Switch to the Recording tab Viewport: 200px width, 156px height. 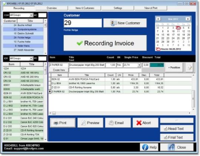pos(19,8)
